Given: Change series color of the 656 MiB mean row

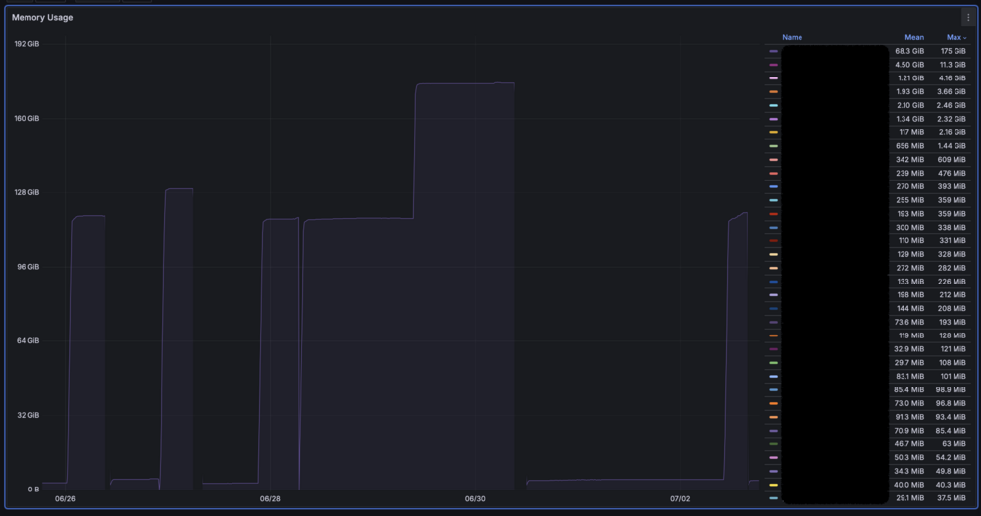Looking at the screenshot, I should click(774, 146).
